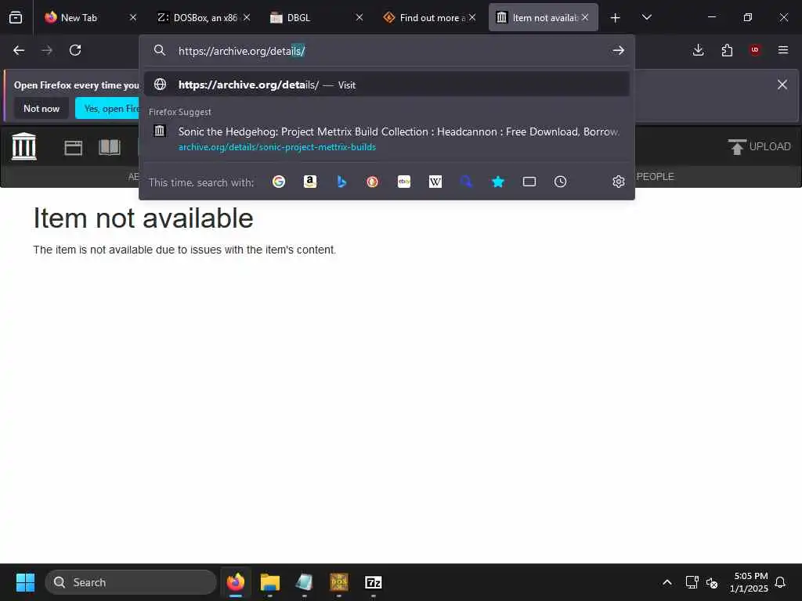Close the DBGL tab
This screenshot has width=802, height=601.
pyautogui.click(x=359, y=17)
